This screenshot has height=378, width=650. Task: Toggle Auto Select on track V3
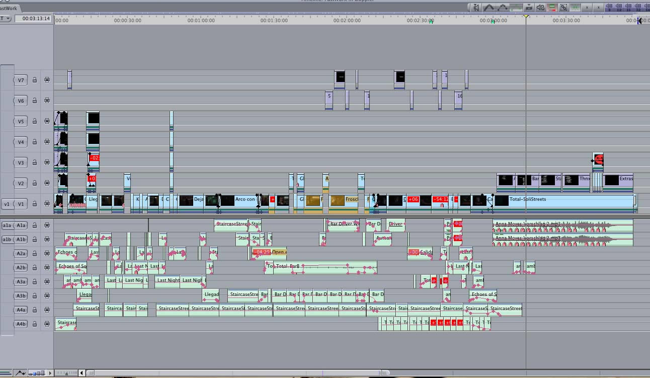(47, 163)
